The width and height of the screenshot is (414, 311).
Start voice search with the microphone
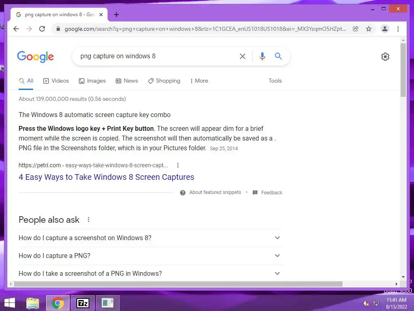tap(262, 56)
